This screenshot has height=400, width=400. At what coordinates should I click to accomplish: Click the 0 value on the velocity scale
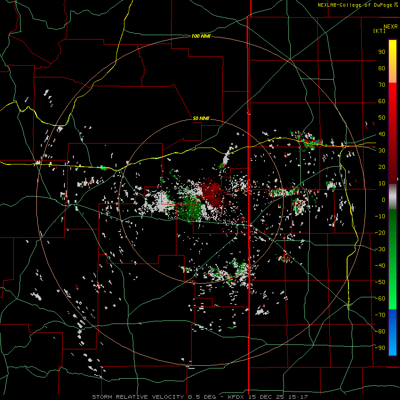384,200
